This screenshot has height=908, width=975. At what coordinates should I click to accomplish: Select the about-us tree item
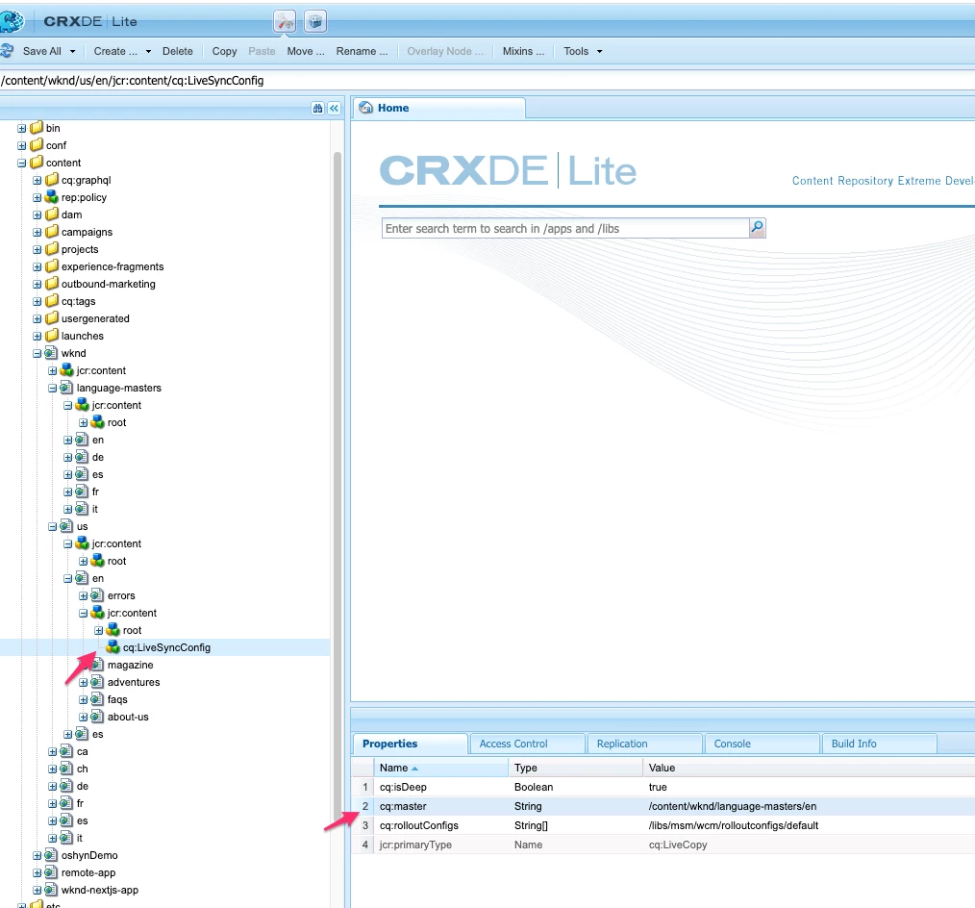click(128, 717)
